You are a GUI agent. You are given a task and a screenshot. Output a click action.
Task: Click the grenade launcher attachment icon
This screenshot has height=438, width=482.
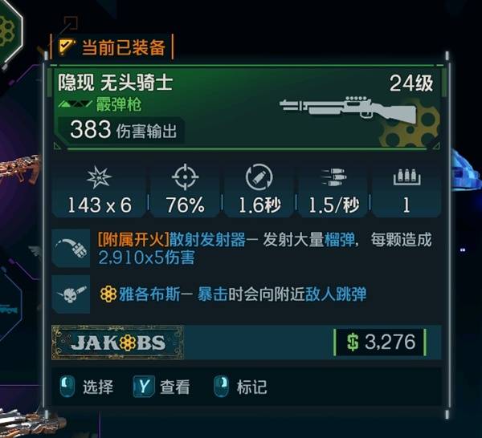[x=71, y=248]
